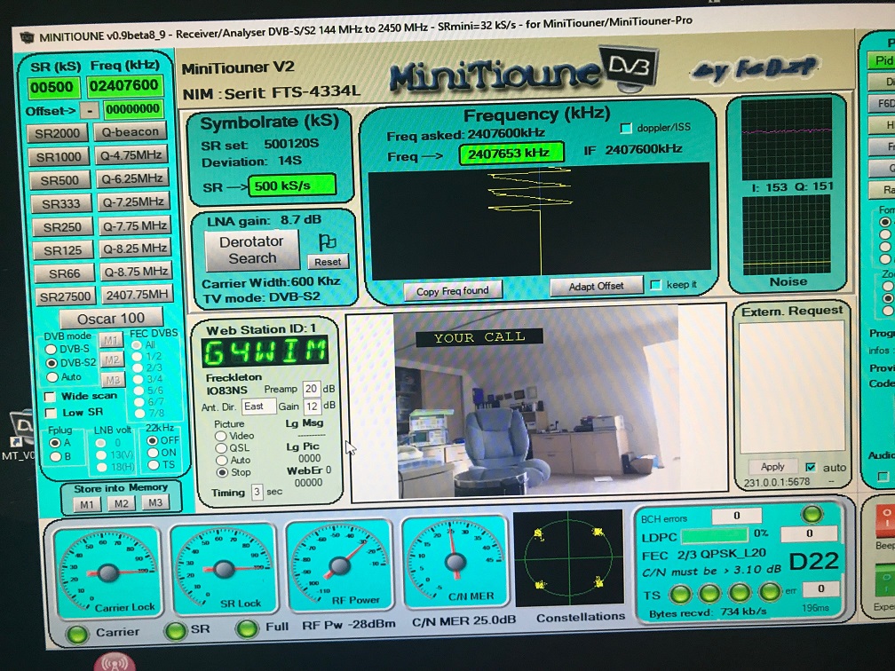Select QSL picture mode
Screen dimensions: 895x671
tap(221, 448)
